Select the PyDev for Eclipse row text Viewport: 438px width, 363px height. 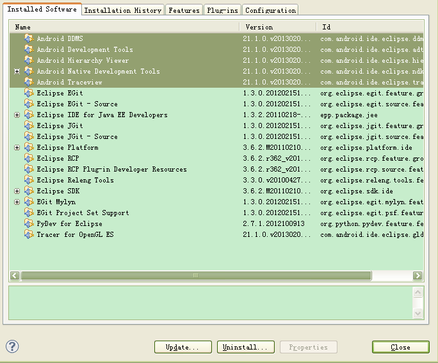pos(70,224)
